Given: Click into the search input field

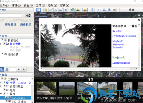Looking at the screenshot, I should (x=11, y=16).
